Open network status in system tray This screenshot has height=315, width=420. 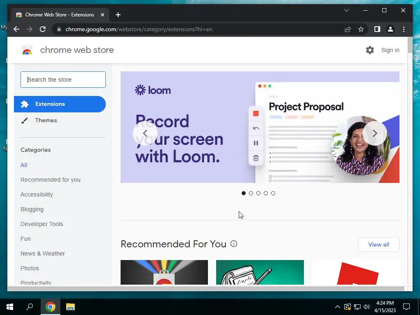point(357,307)
